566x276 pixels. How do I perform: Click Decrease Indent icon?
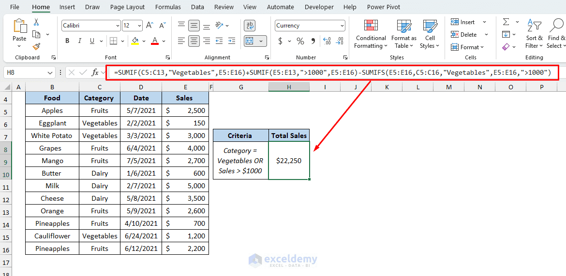click(x=220, y=41)
